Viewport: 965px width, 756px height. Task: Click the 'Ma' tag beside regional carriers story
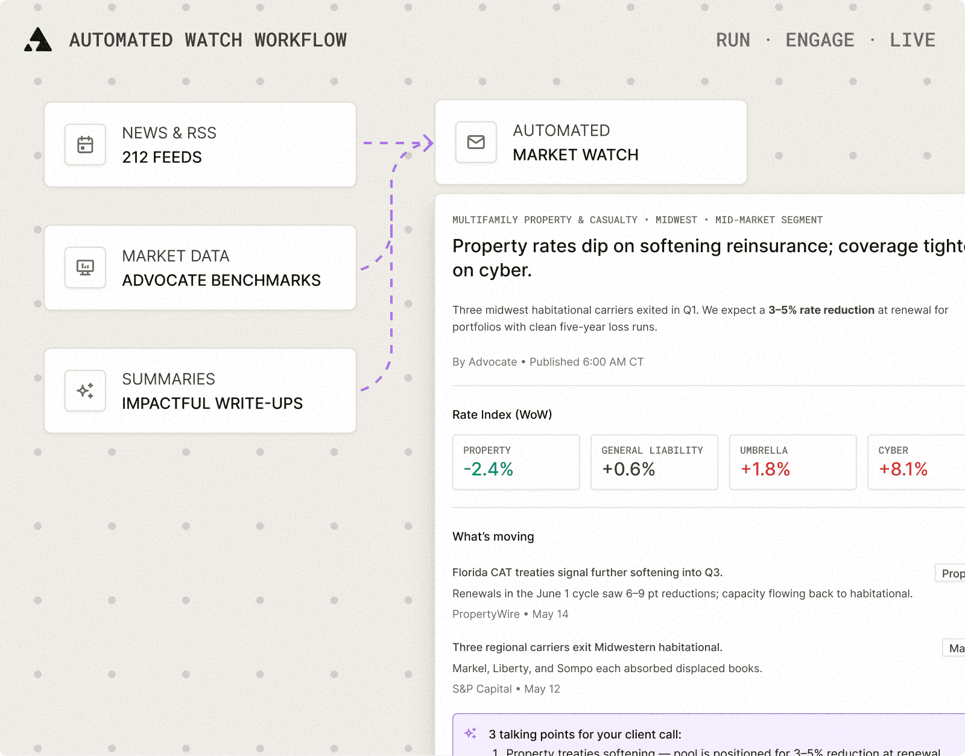pyautogui.click(x=954, y=648)
